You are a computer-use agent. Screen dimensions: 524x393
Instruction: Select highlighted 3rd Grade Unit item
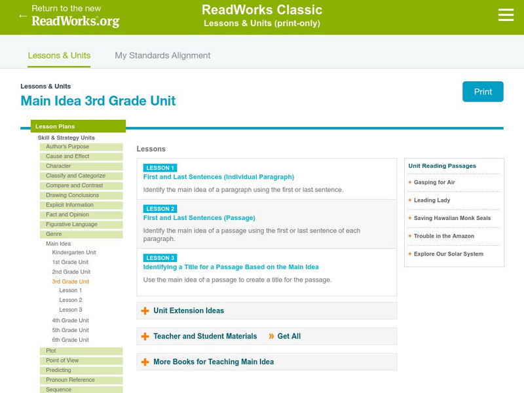coord(71,282)
